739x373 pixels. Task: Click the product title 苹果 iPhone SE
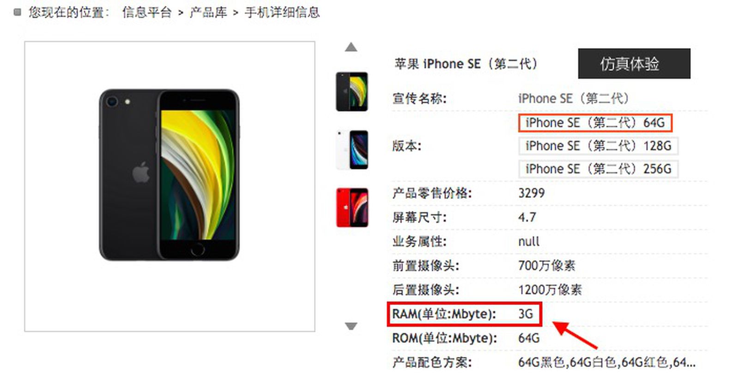click(x=466, y=64)
